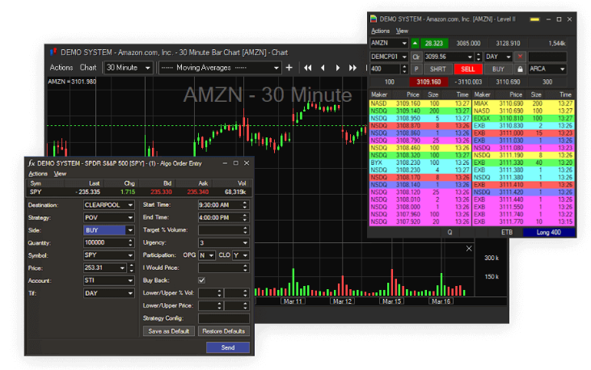Click the Clr button in Level II window

pos(416,57)
